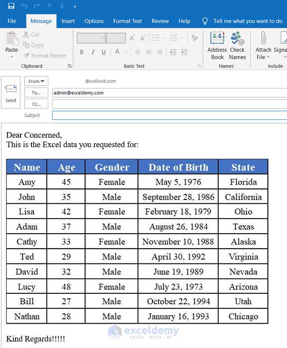This screenshot has width=287, height=348.
Task: Switch to the Message tab
Action: (x=41, y=21)
